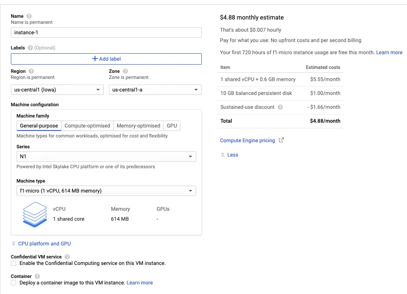
Task: Click the Sustained-use discount help icon
Action: [280, 107]
